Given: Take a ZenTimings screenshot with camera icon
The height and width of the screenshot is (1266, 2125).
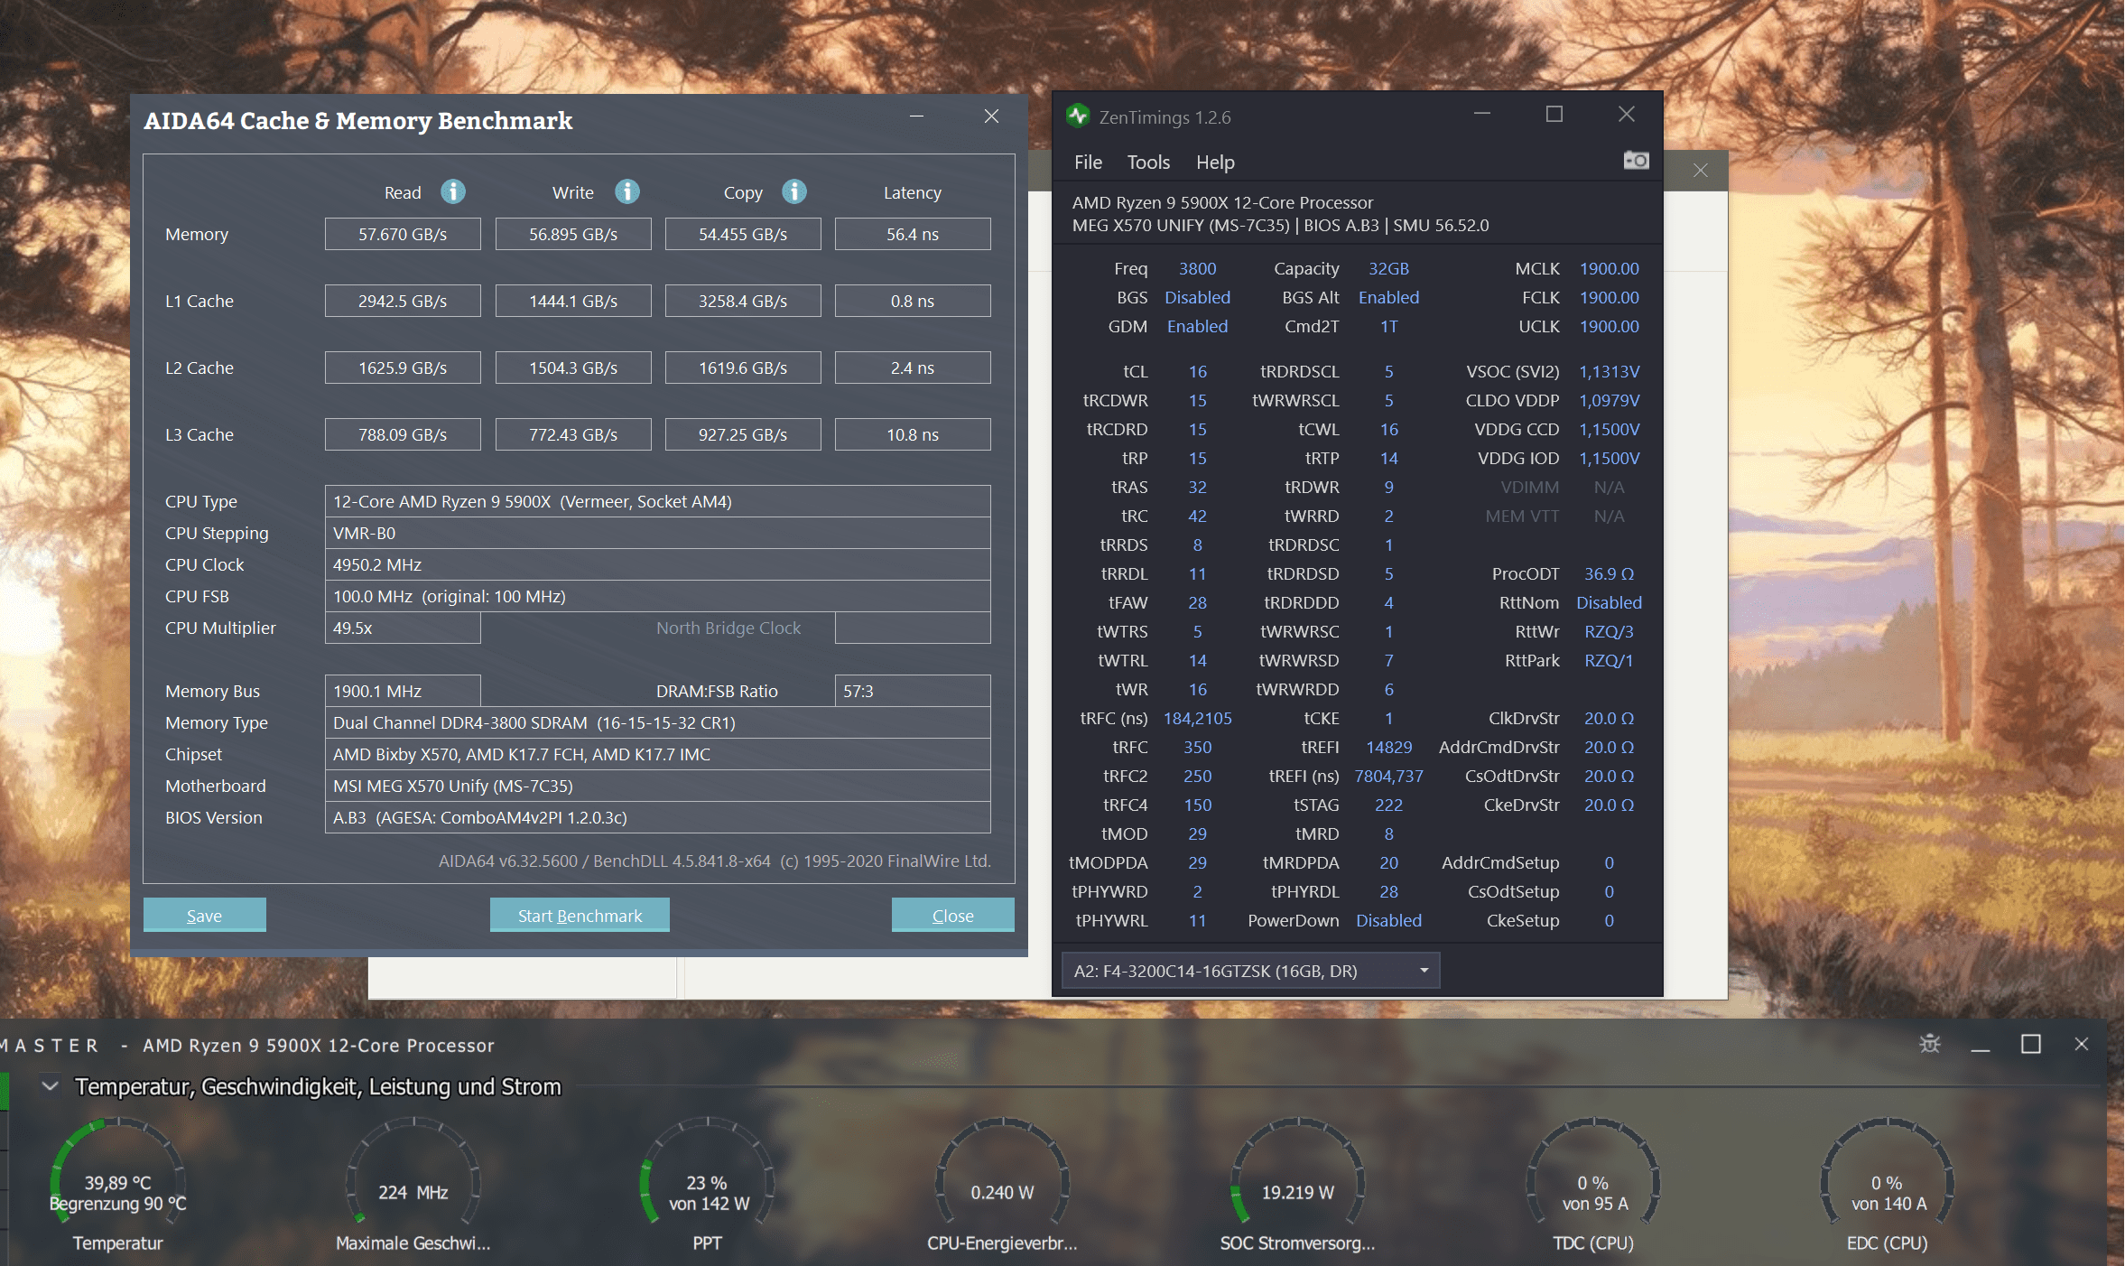Looking at the screenshot, I should (x=1636, y=161).
